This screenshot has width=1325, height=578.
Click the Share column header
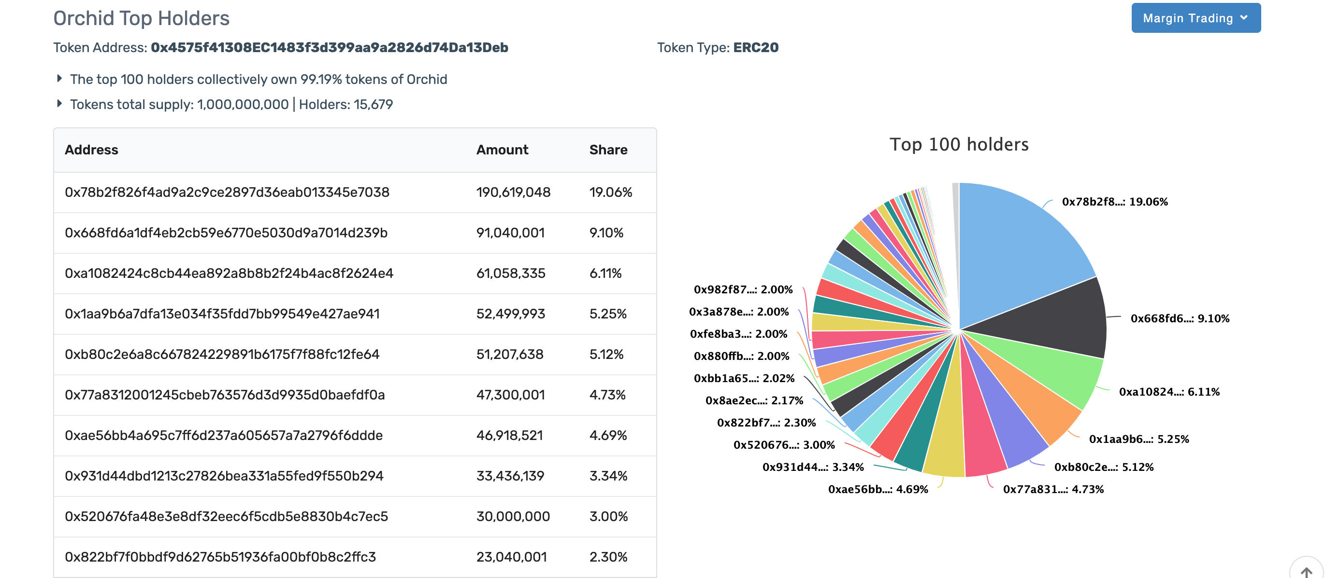[x=608, y=150]
